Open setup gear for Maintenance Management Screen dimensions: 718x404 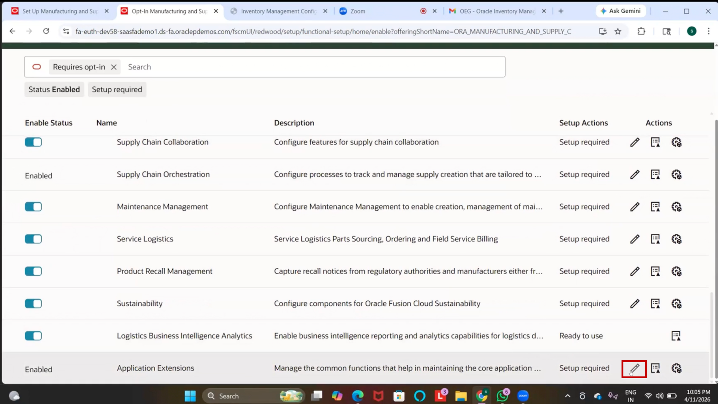[676, 206]
